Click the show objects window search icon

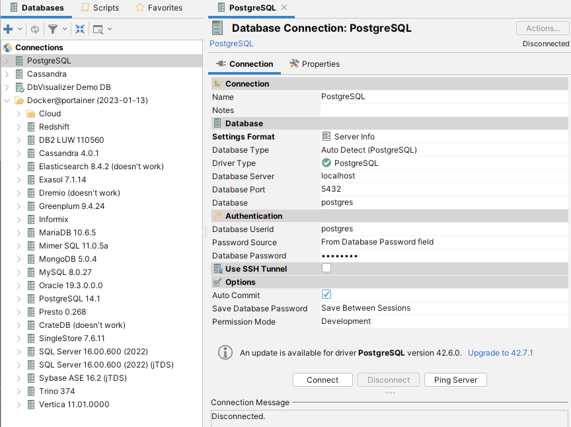pos(98,29)
